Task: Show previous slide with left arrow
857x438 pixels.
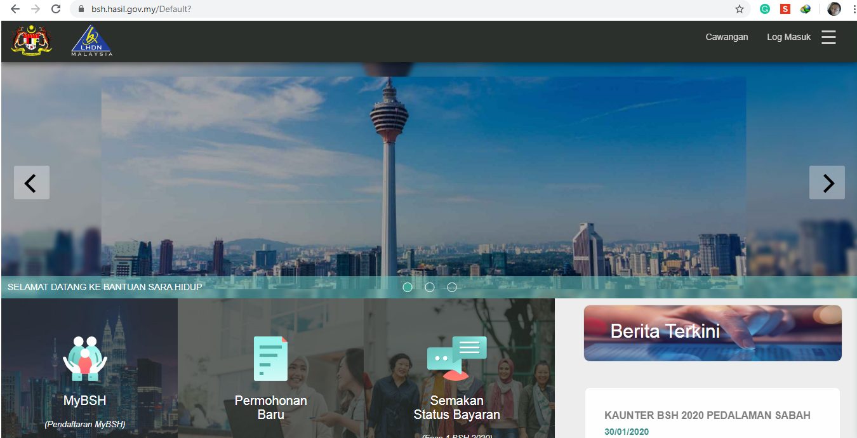Action: pos(31,183)
